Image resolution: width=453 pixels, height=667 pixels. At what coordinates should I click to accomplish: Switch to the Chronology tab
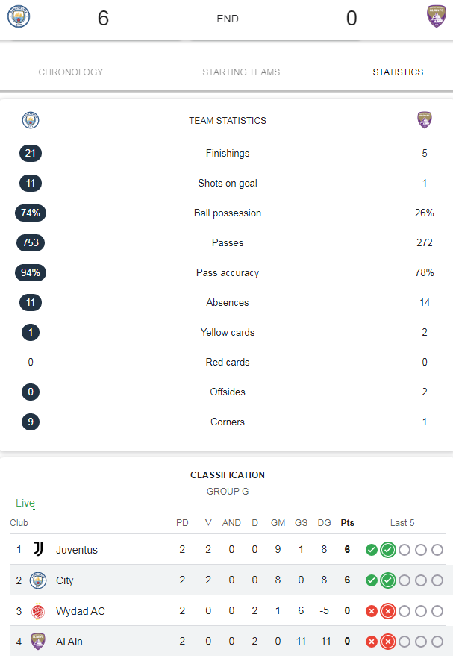pos(71,72)
